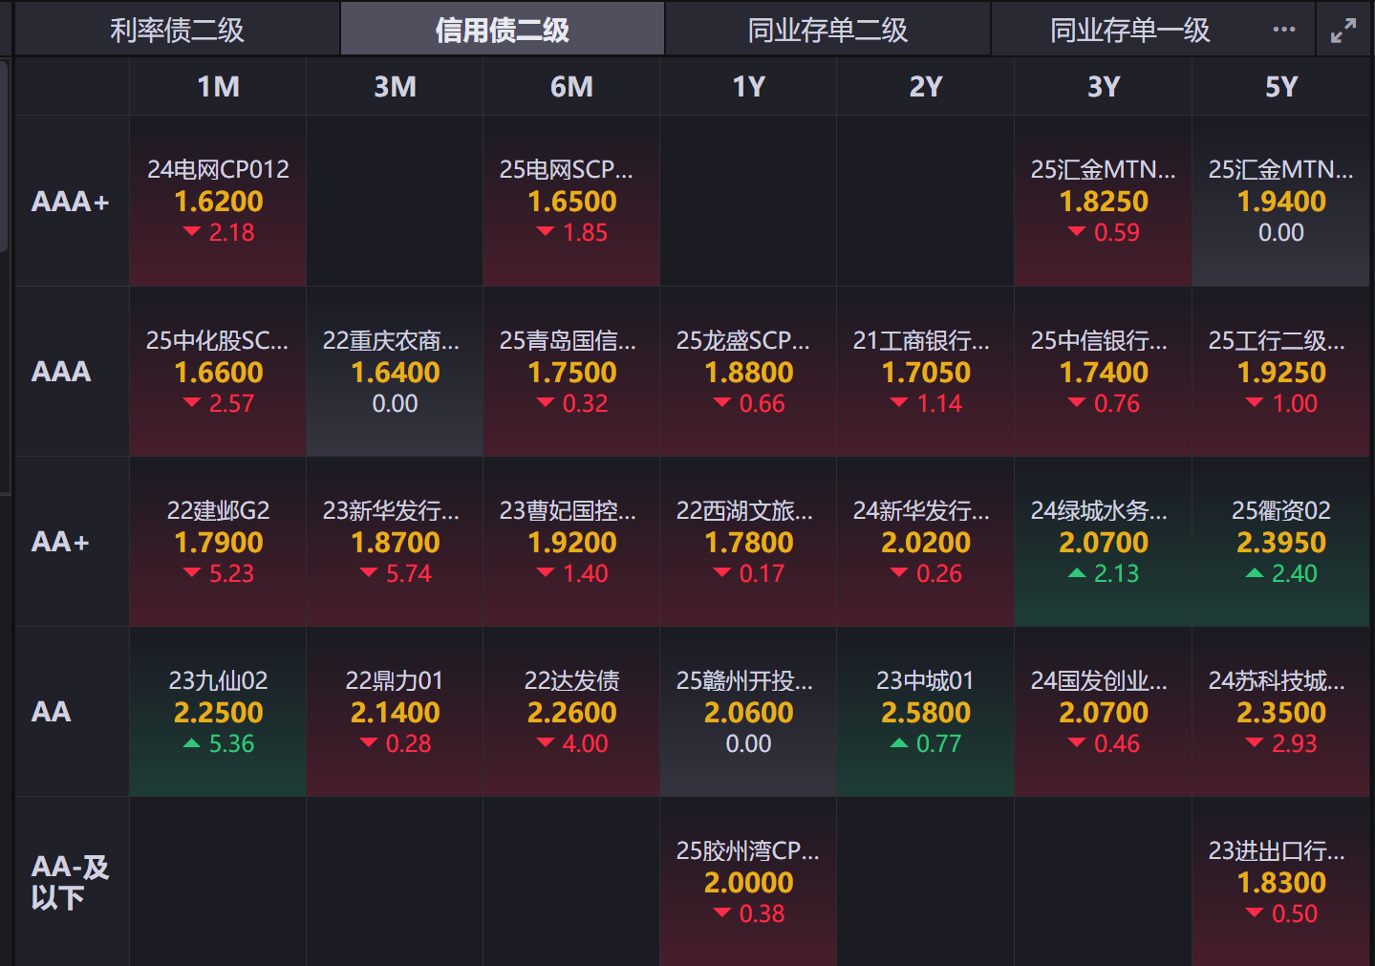
Task: Open bond cell 25中信银行 with yield 1.7400
Action: [1103, 372]
